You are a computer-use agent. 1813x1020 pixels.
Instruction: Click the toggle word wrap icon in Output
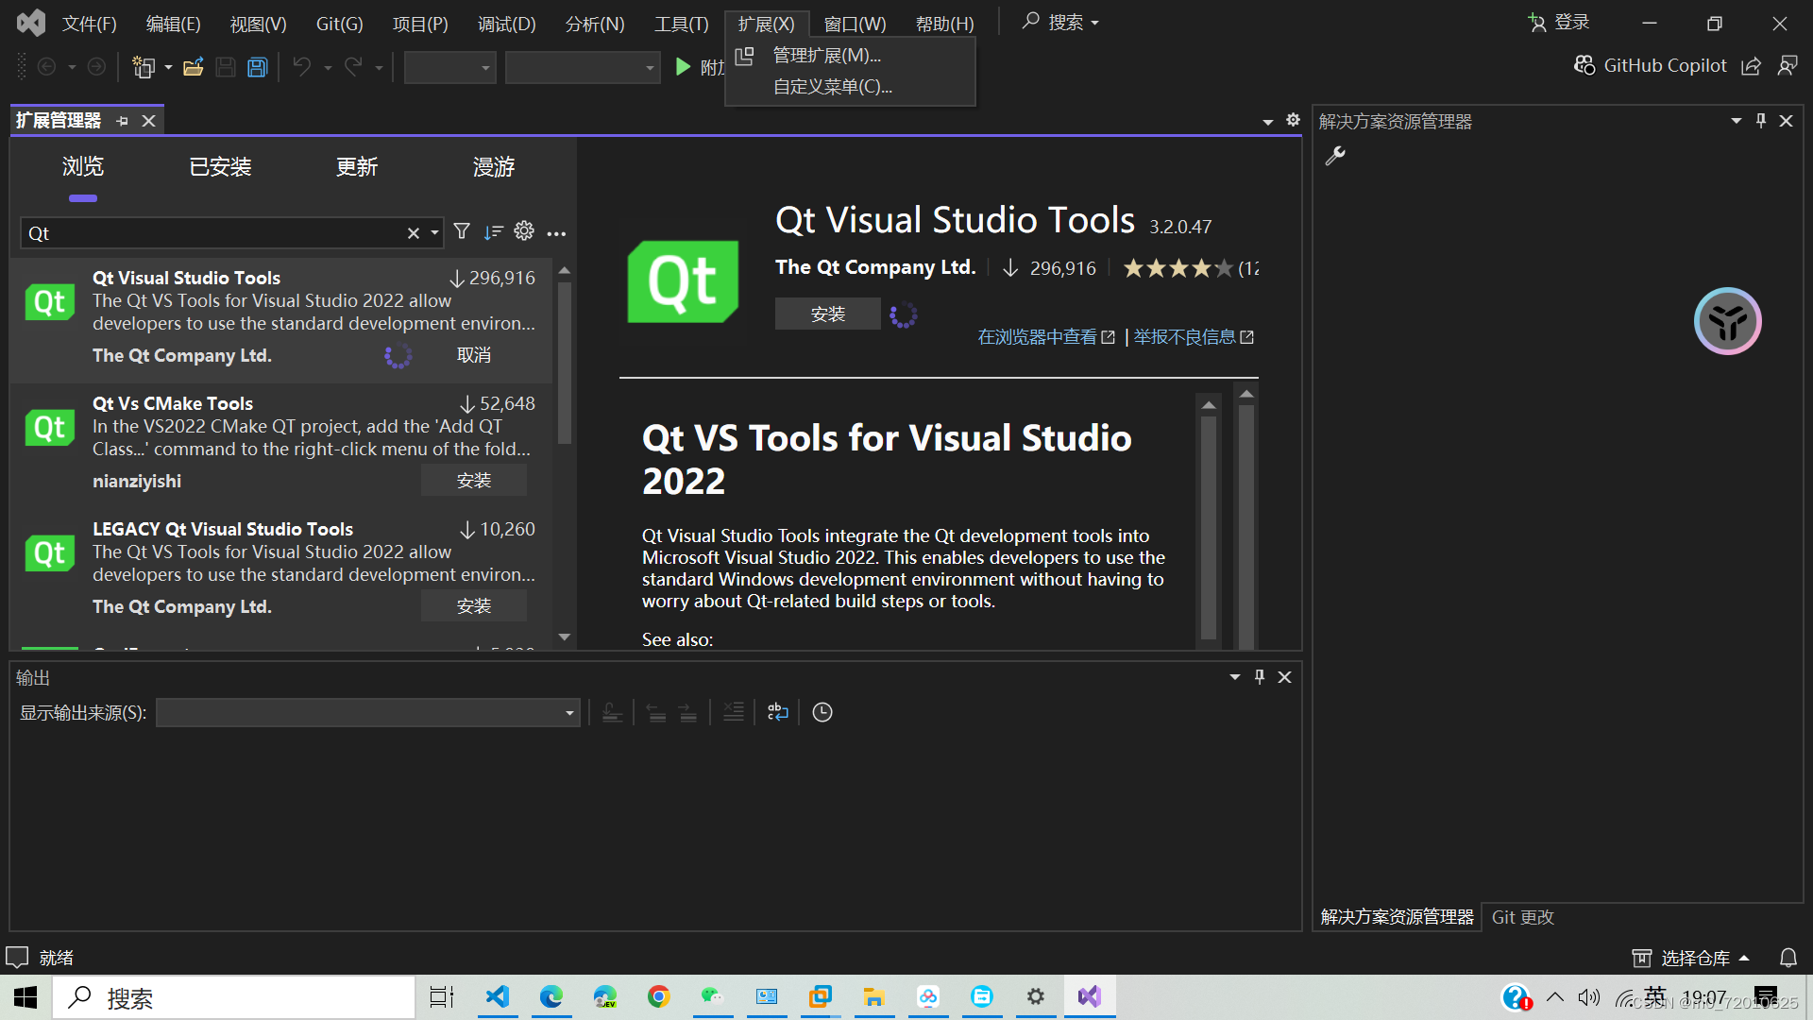click(777, 712)
